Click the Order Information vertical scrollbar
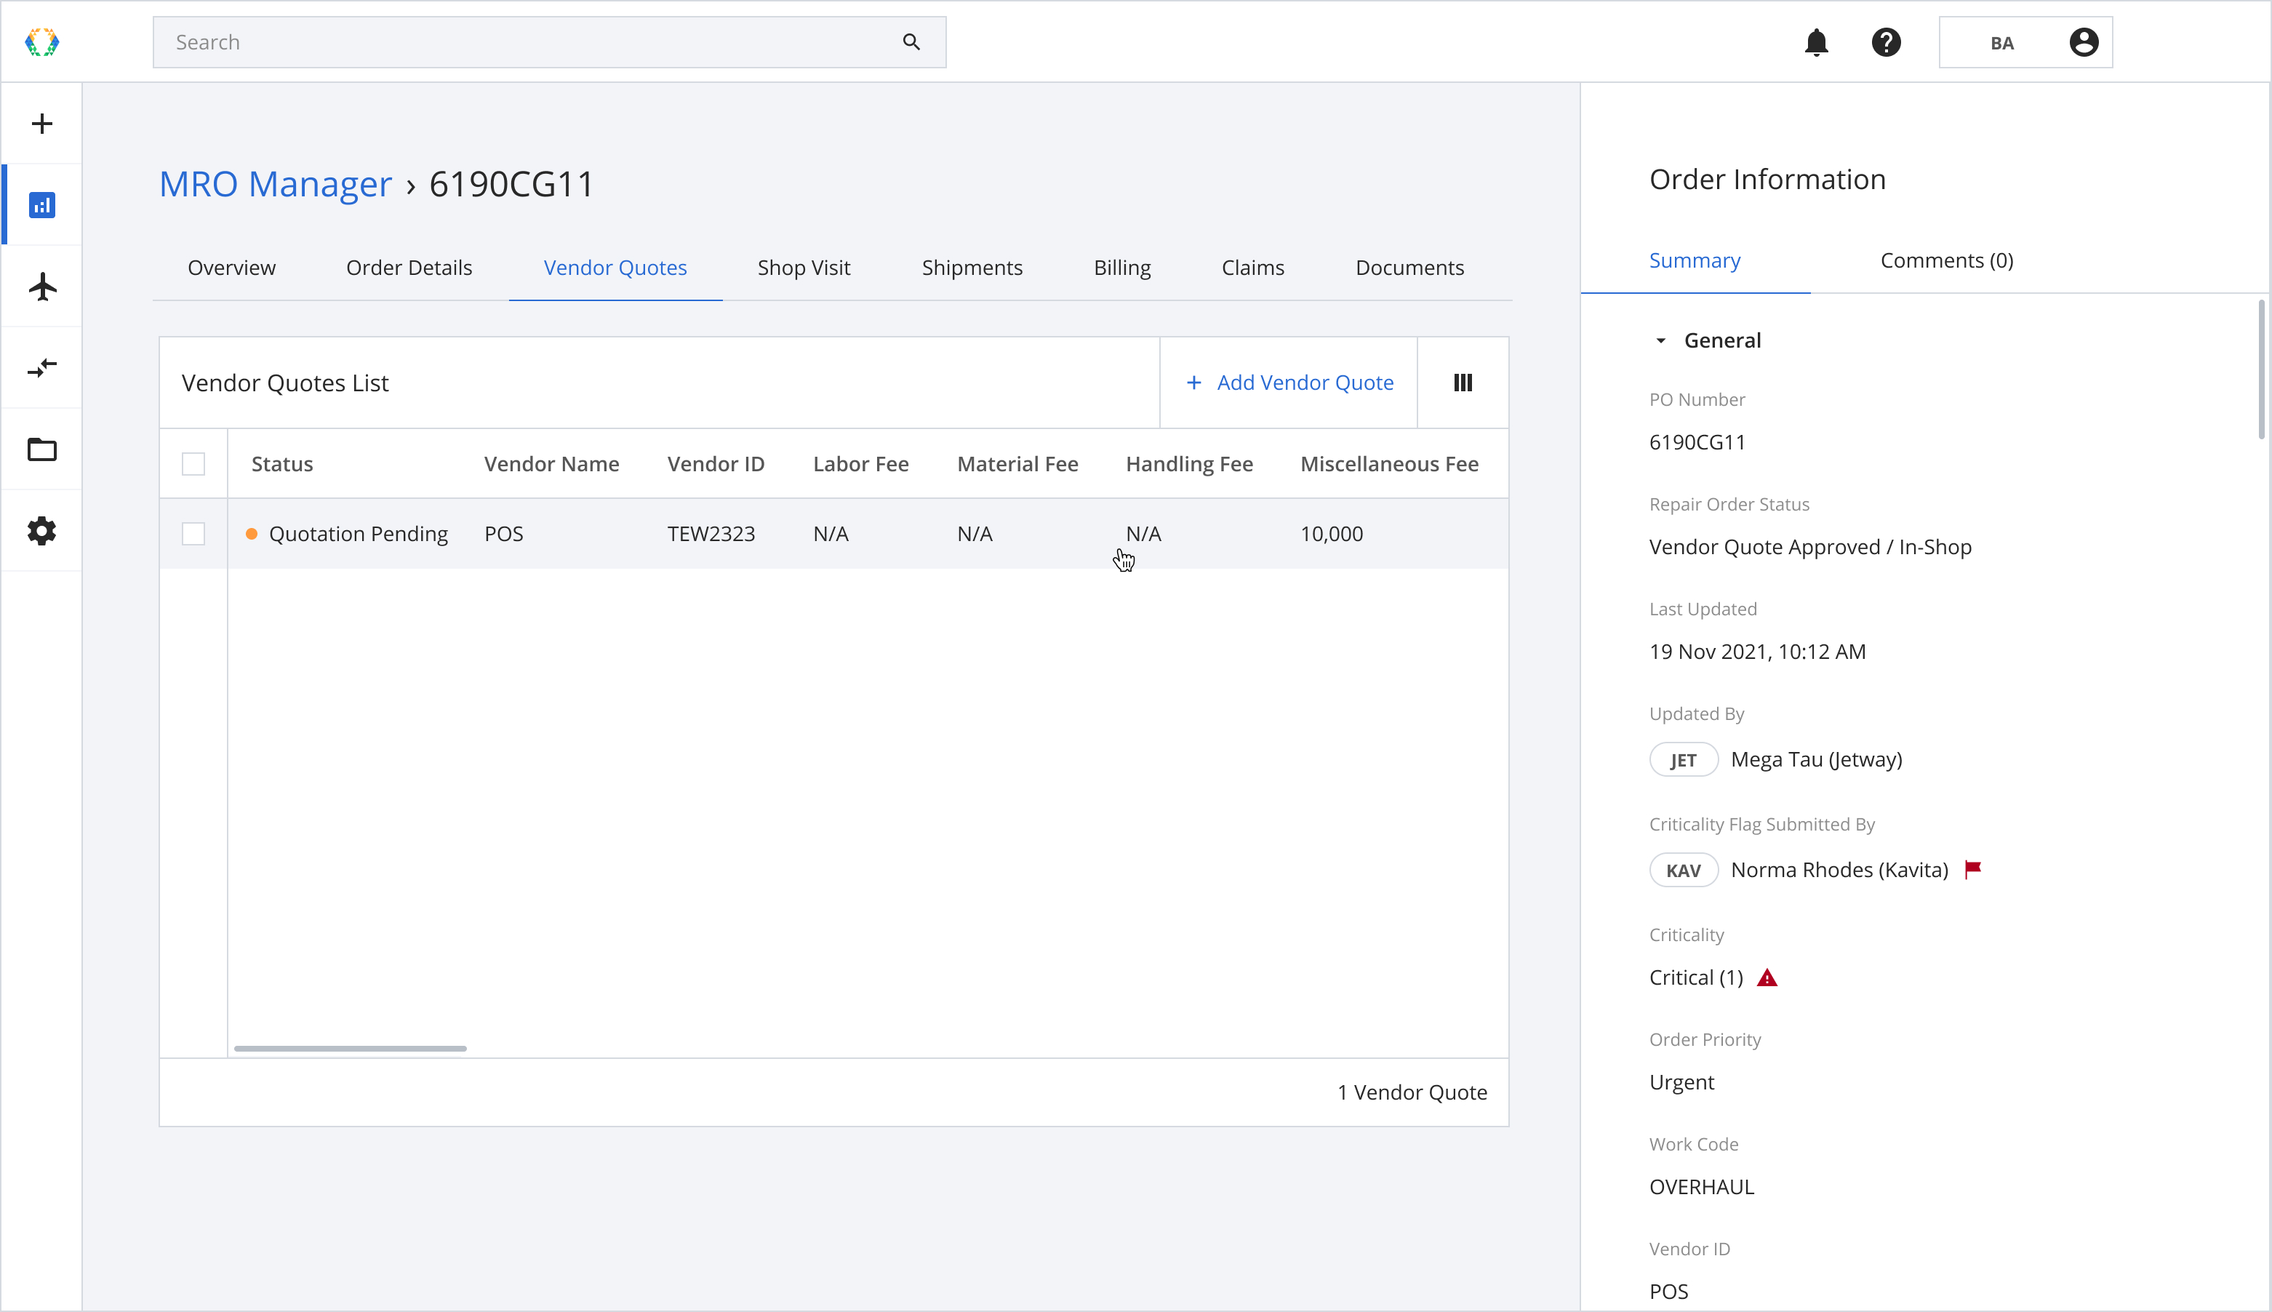The height and width of the screenshot is (1312, 2272). coord(2260,369)
